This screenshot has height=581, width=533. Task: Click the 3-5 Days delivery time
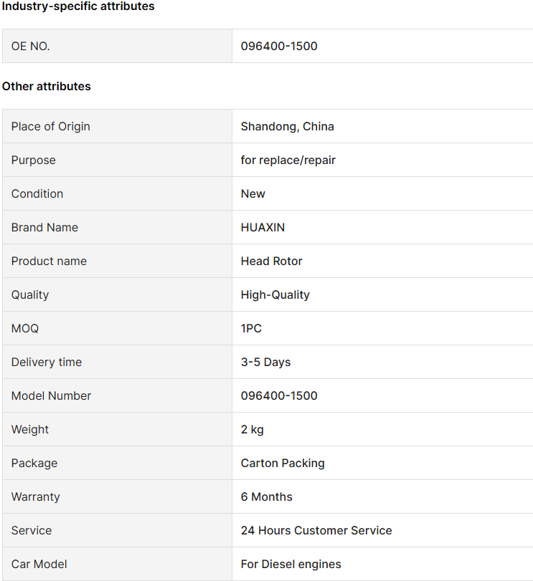click(x=265, y=362)
